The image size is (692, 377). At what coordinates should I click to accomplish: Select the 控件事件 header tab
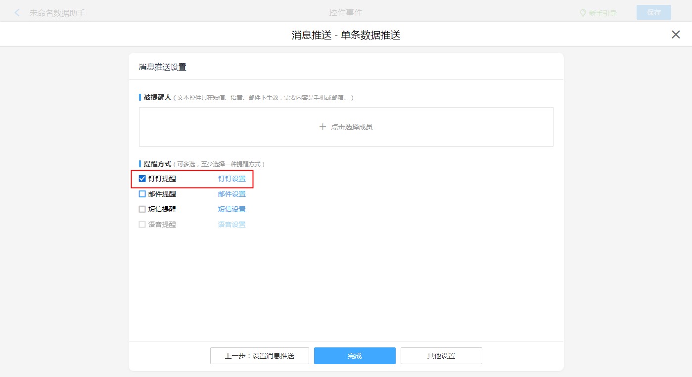(346, 12)
